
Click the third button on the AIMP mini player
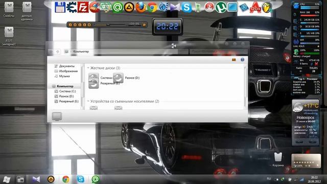click(x=80, y=25)
